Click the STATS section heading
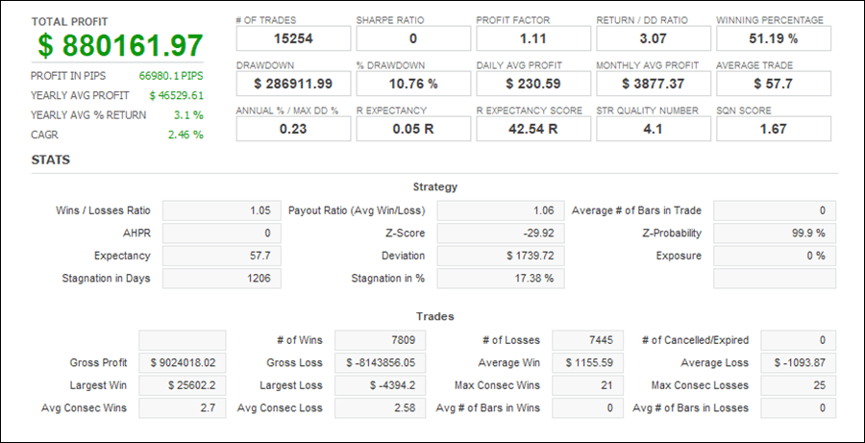The image size is (865, 443). click(50, 160)
